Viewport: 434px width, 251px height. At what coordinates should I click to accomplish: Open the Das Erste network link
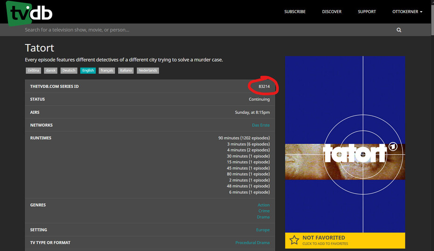tap(261, 125)
